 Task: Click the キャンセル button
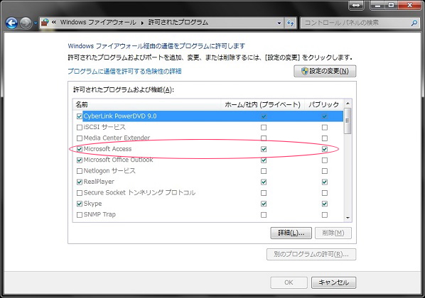click(x=333, y=282)
